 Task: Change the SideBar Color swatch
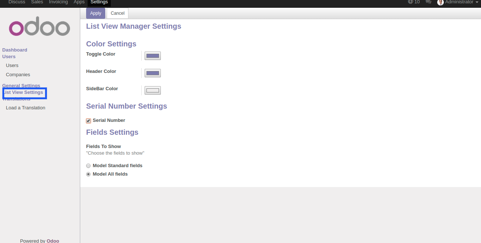point(153,91)
